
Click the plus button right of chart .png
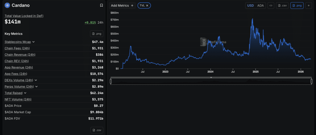tap(308, 6)
